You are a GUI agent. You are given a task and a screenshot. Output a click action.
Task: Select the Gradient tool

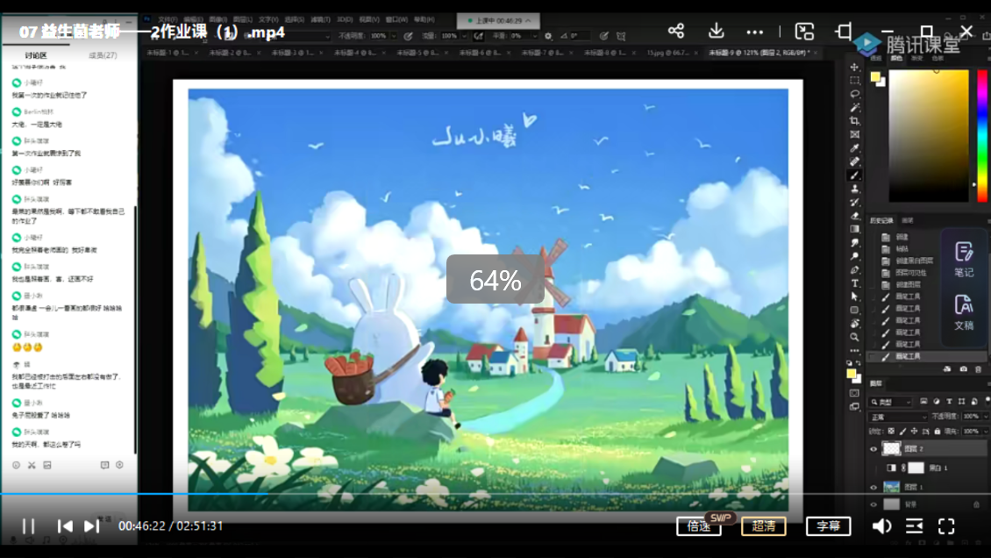click(x=854, y=229)
